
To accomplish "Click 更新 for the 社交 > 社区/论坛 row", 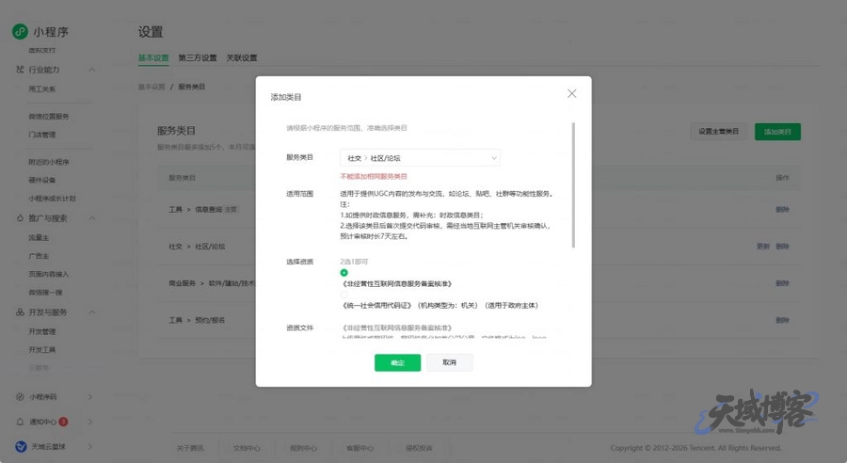I will [x=762, y=247].
